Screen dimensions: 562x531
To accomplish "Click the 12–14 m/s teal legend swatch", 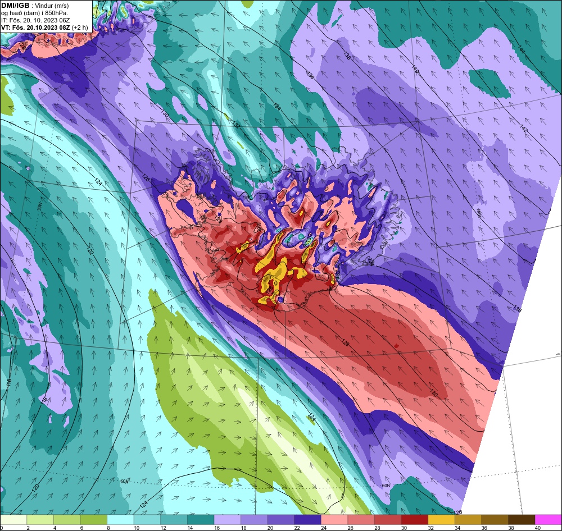I will click(174, 520).
